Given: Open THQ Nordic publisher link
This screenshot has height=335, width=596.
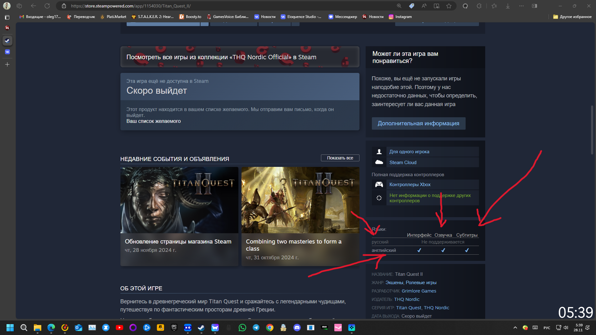Looking at the screenshot, I should (407, 299).
